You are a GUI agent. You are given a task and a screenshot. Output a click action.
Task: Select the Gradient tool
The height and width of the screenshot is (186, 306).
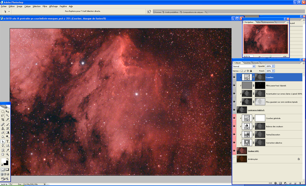click(7, 133)
